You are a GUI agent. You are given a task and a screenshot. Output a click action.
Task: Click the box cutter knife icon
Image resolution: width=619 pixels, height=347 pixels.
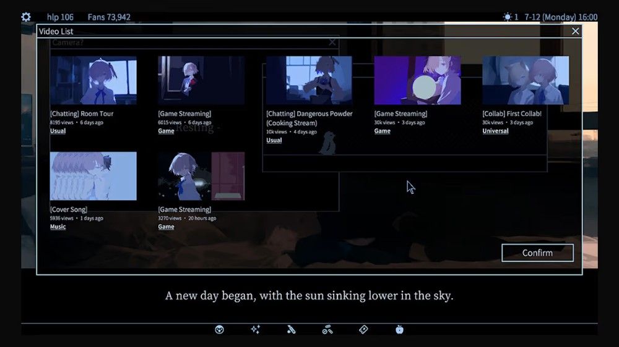292,330
